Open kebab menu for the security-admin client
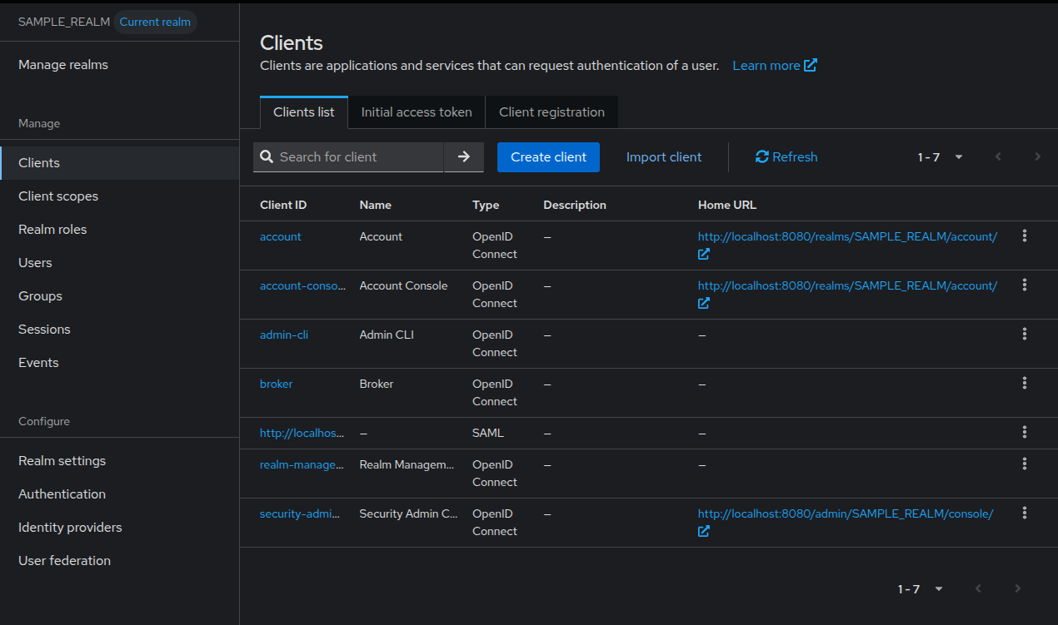 tap(1024, 513)
